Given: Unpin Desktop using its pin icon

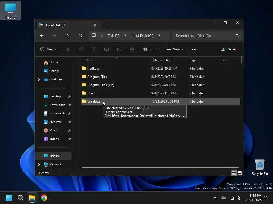Looking at the screenshot, I should [x=70, y=96].
